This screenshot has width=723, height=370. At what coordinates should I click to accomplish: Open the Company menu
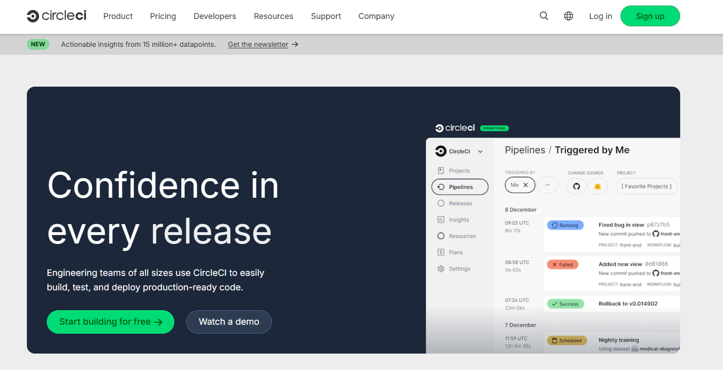pyautogui.click(x=376, y=16)
